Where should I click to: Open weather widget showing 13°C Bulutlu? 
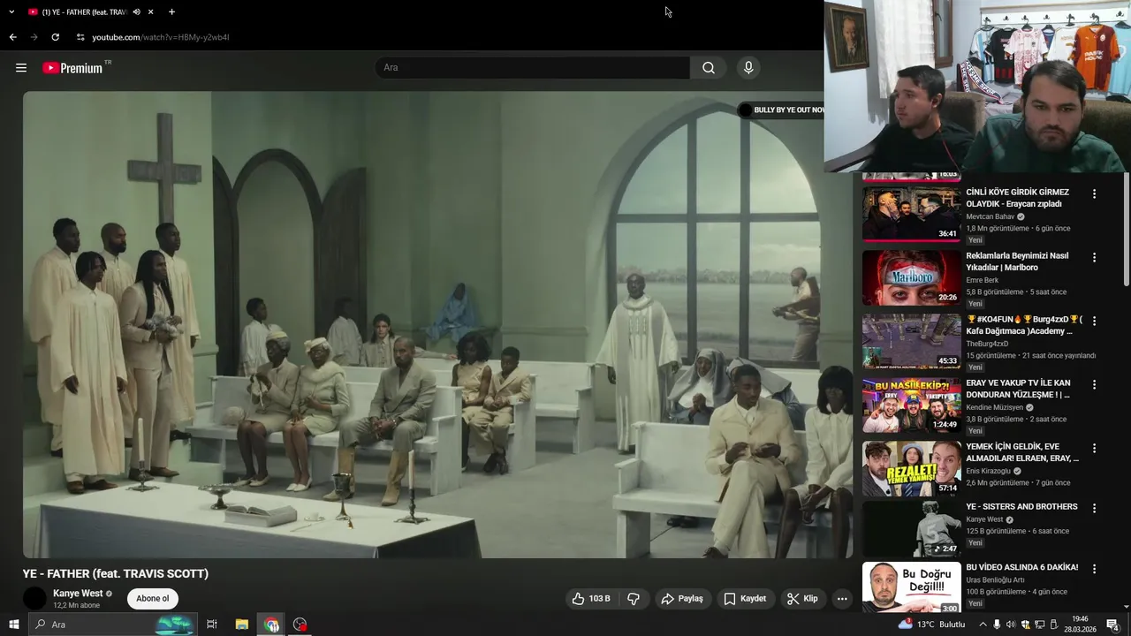click(x=933, y=625)
